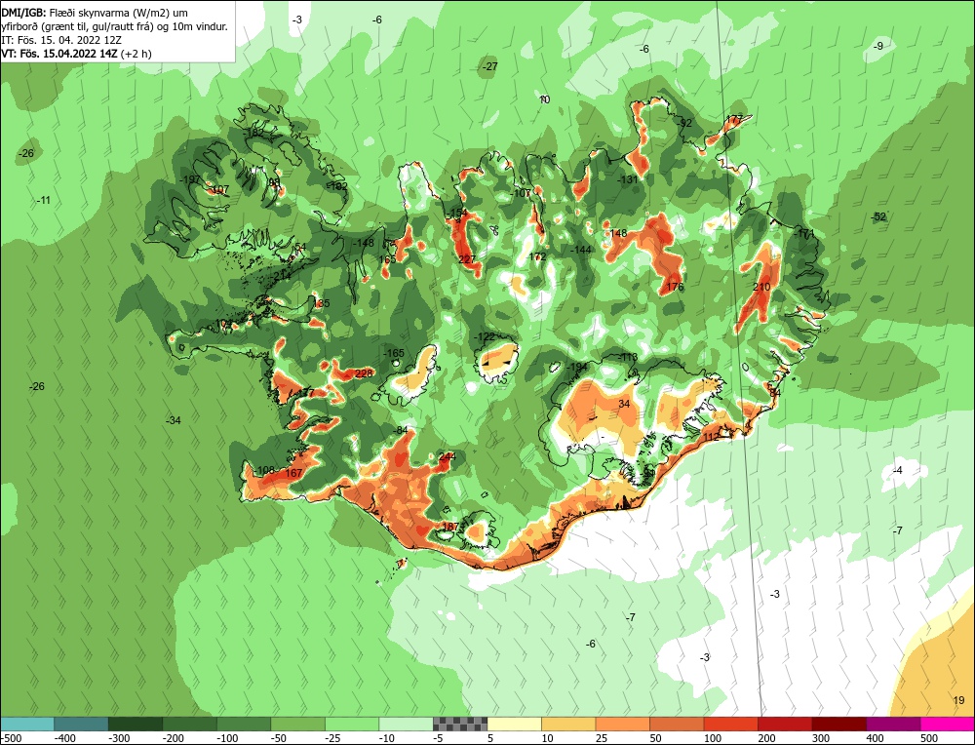Click the map value '-84'
The image size is (975, 745).
tap(401, 430)
